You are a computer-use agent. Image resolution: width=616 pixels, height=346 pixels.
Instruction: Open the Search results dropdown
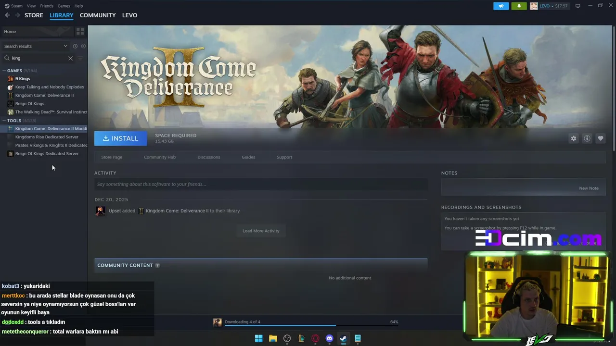pos(36,46)
